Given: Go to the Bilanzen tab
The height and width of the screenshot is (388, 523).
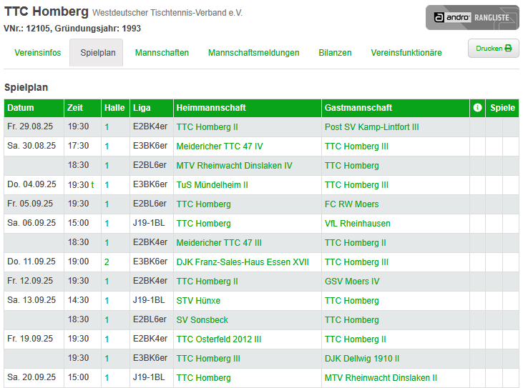Looking at the screenshot, I should point(335,53).
